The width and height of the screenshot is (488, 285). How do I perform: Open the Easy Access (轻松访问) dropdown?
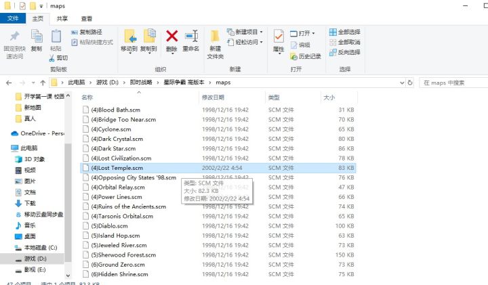[261, 42]
